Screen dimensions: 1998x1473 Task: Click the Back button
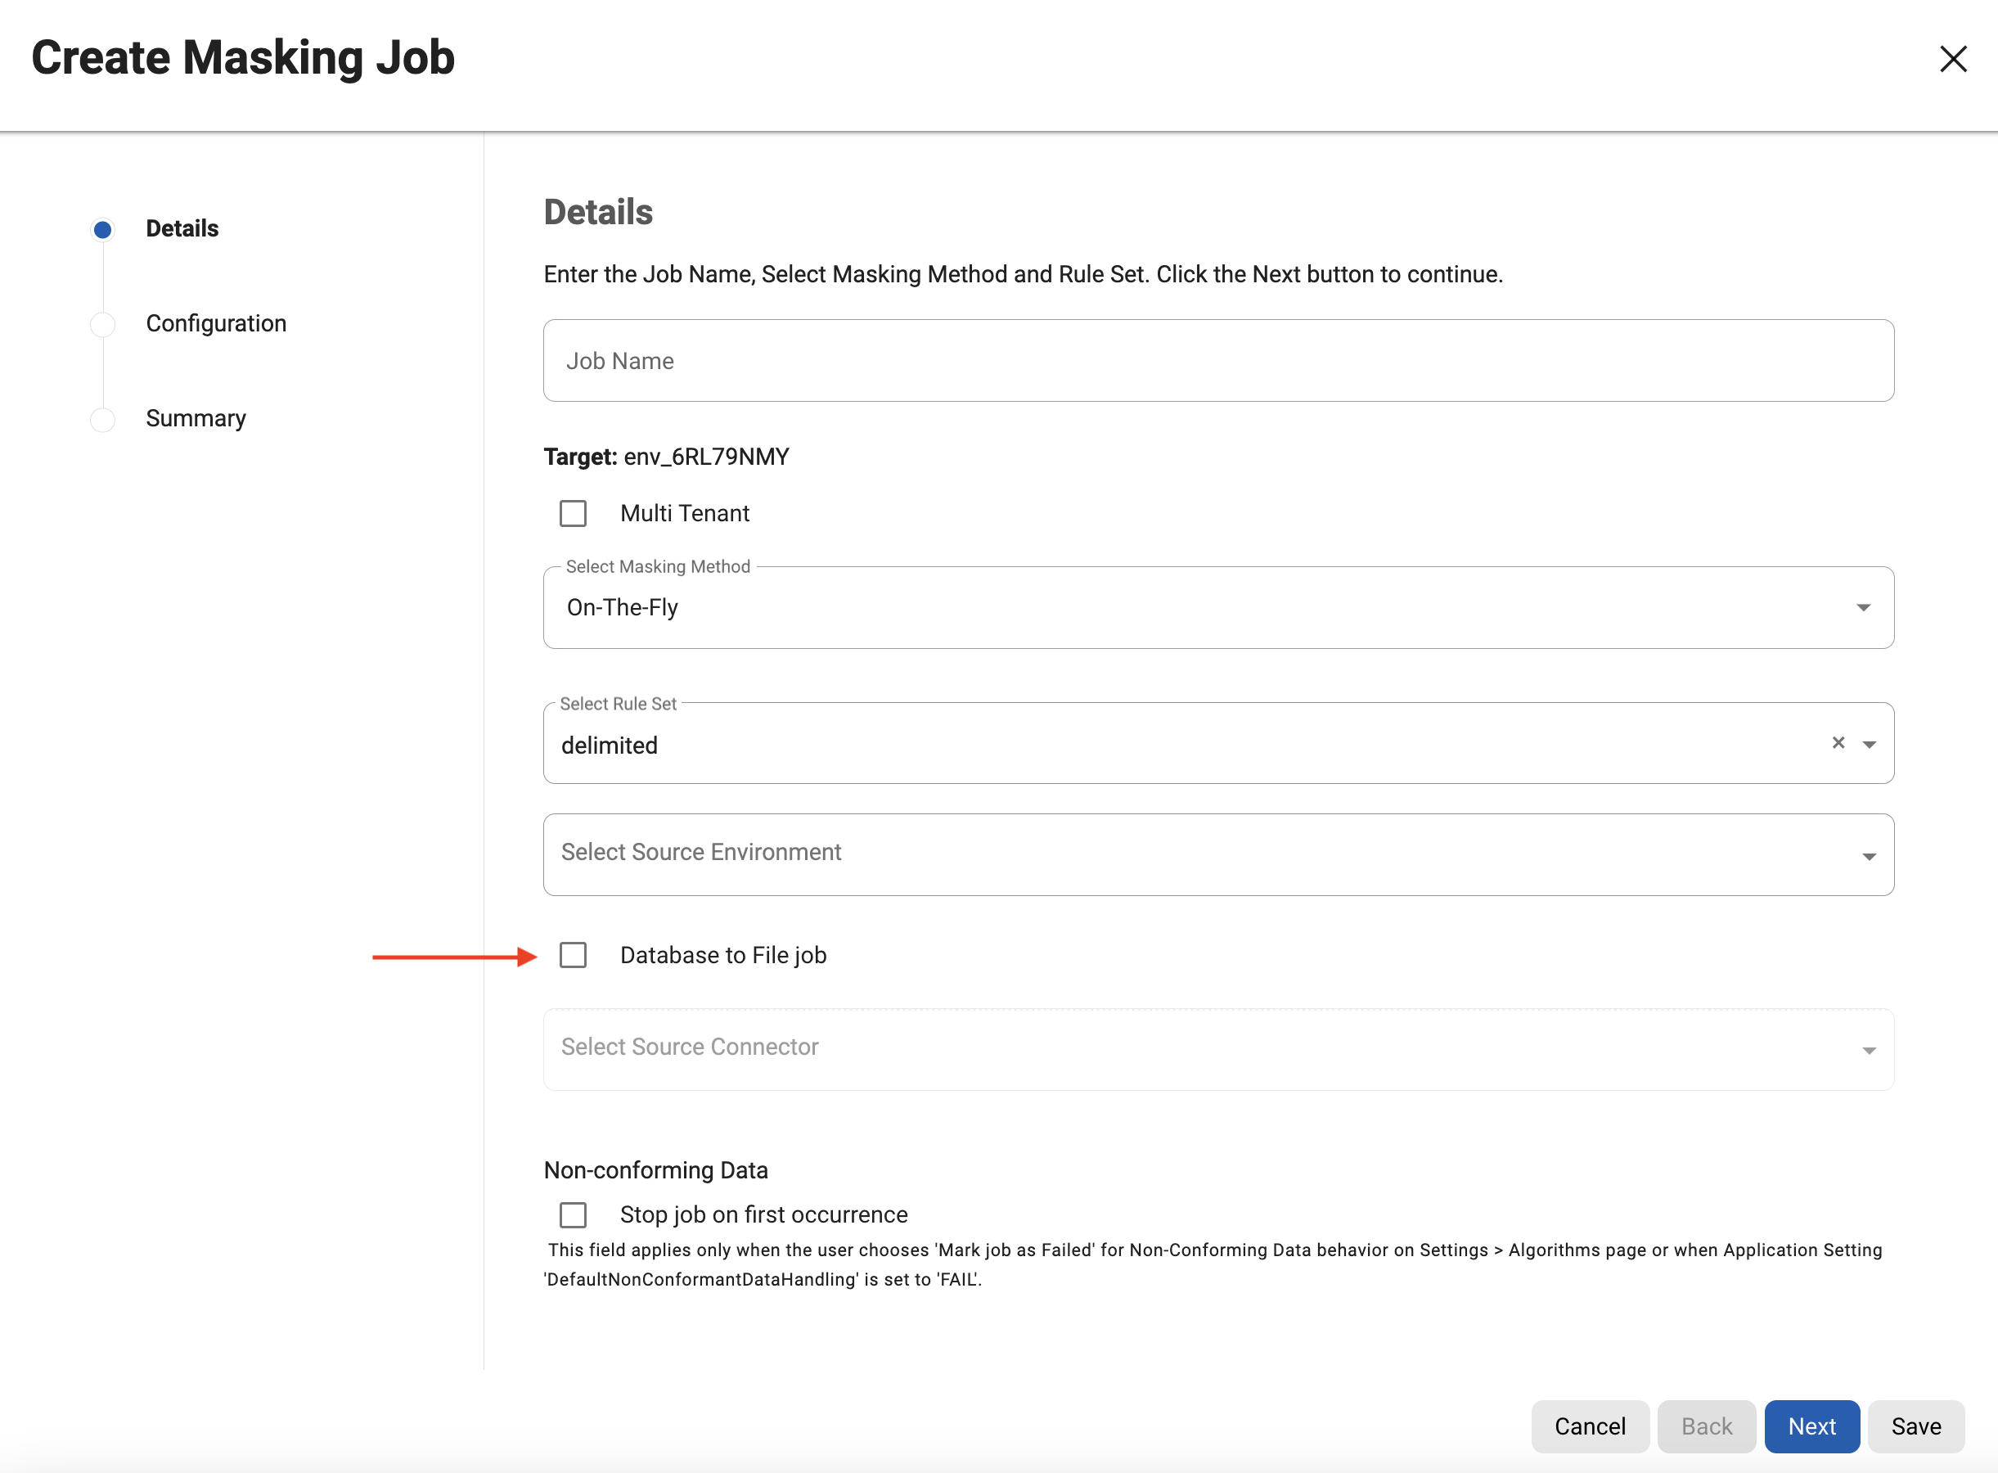point(1706,1426)
